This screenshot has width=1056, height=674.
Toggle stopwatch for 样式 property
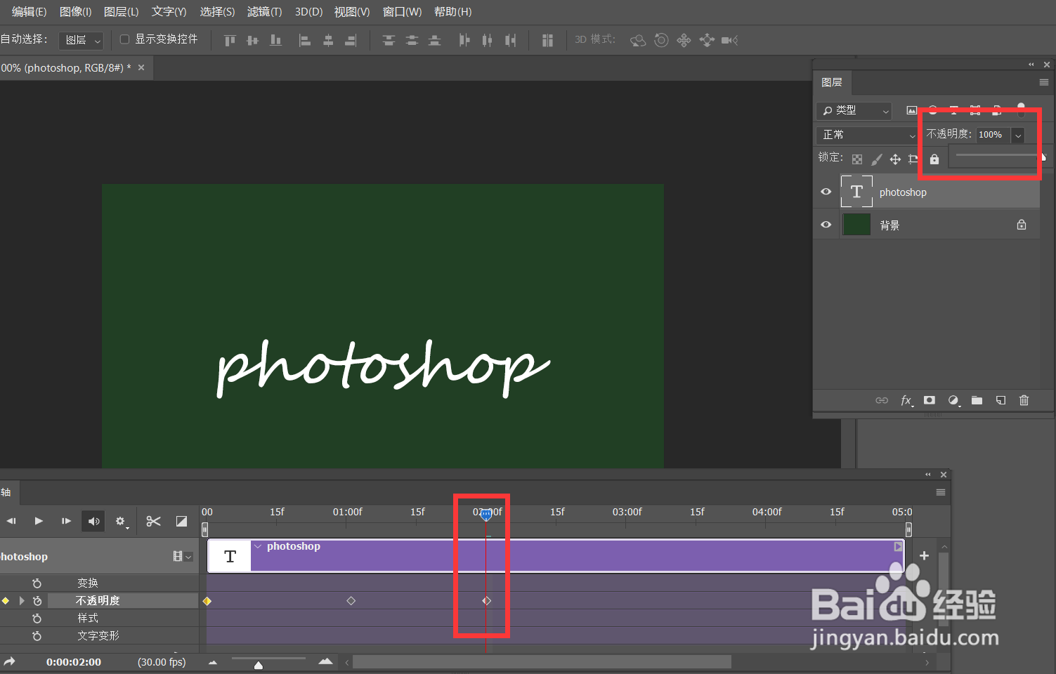(37, 619)
